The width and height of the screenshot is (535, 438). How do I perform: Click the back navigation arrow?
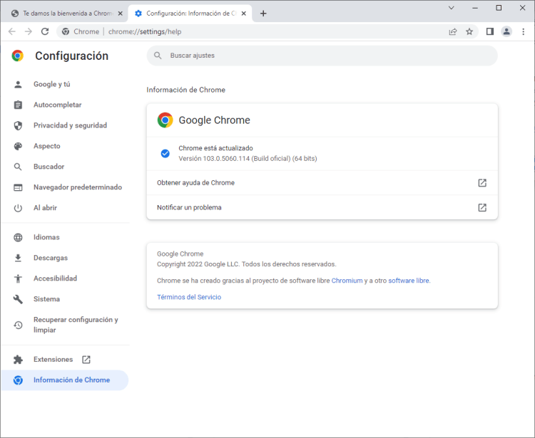(x=12, y=31)
